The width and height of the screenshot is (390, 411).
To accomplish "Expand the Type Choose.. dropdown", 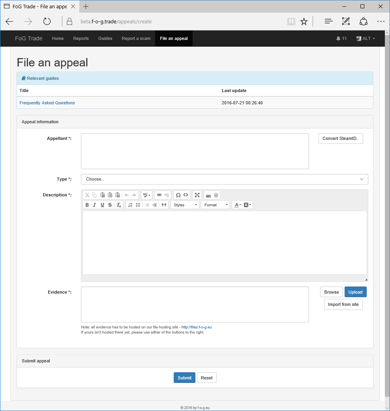I will 225,179.
